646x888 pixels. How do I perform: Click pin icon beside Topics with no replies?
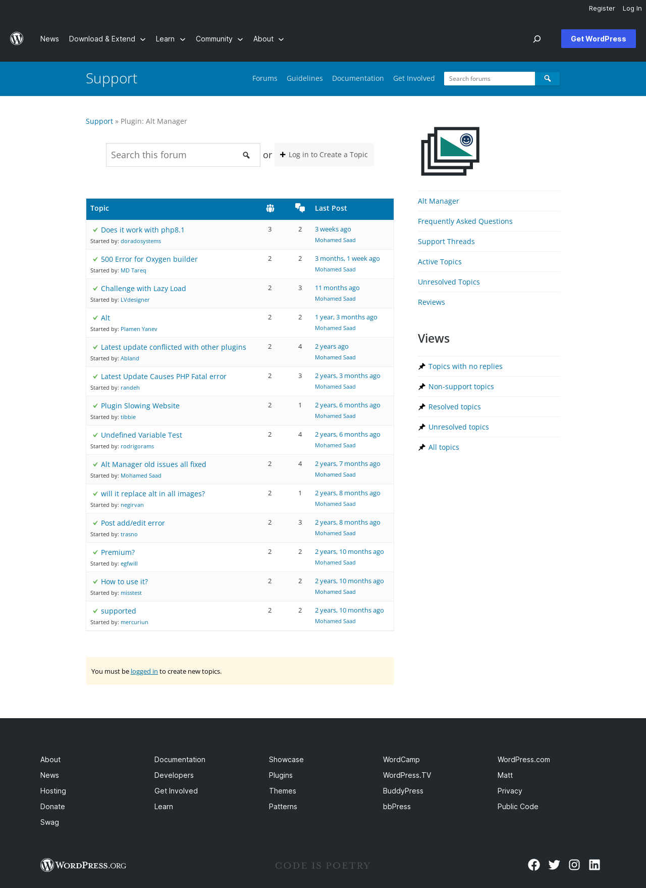click(422, 366)
